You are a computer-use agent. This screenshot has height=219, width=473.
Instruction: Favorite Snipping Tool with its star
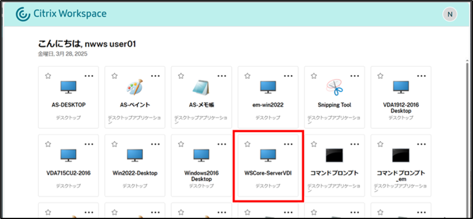314,76
